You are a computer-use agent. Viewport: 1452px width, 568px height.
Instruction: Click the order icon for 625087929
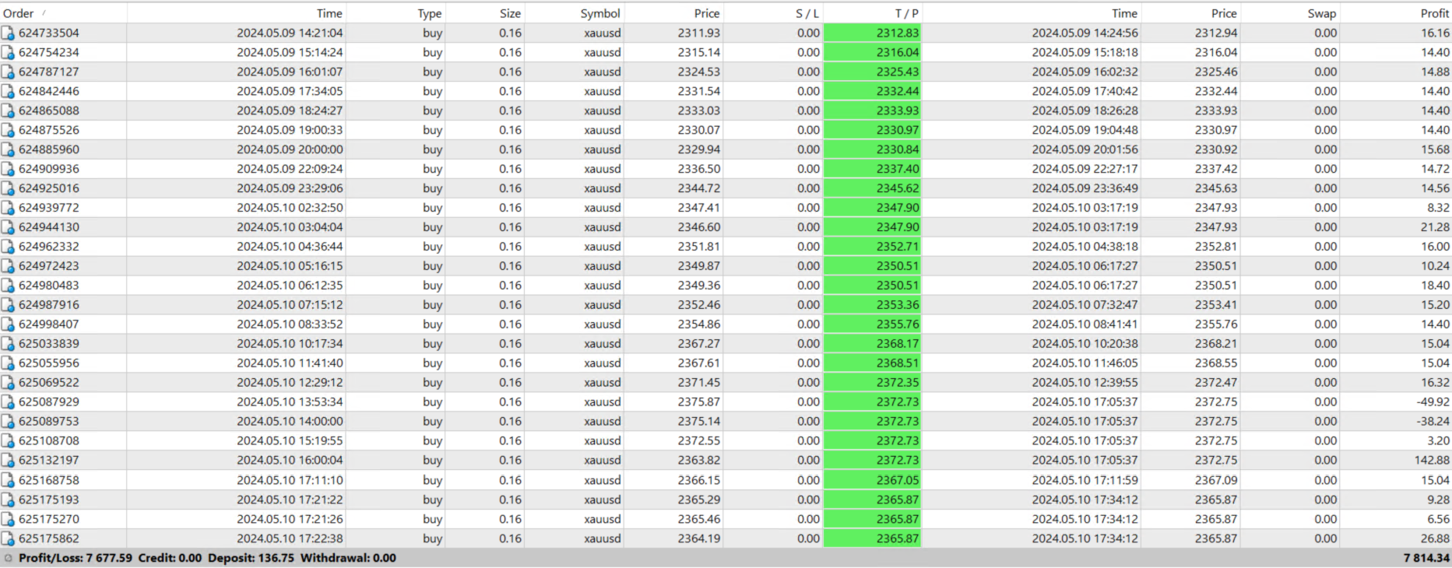tap(8, 402)
